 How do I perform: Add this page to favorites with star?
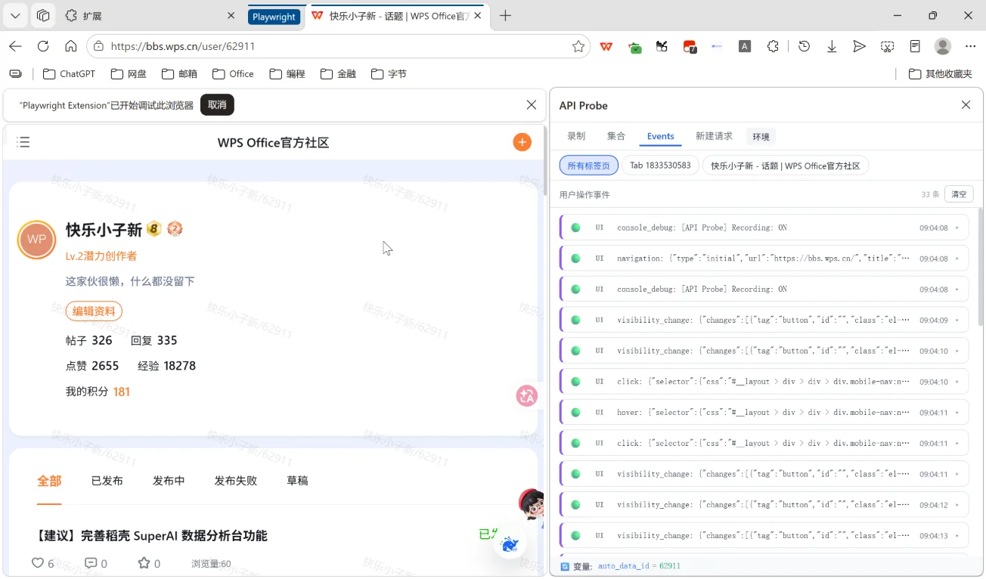click(578, 46)
